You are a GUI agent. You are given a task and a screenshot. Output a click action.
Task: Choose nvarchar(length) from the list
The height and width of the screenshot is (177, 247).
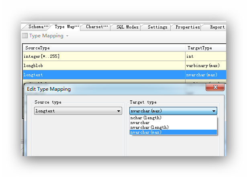[x=173, y=127]
